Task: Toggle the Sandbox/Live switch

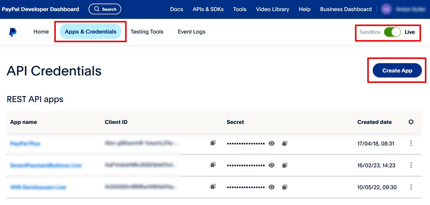Action: click(x=392, y=32)
